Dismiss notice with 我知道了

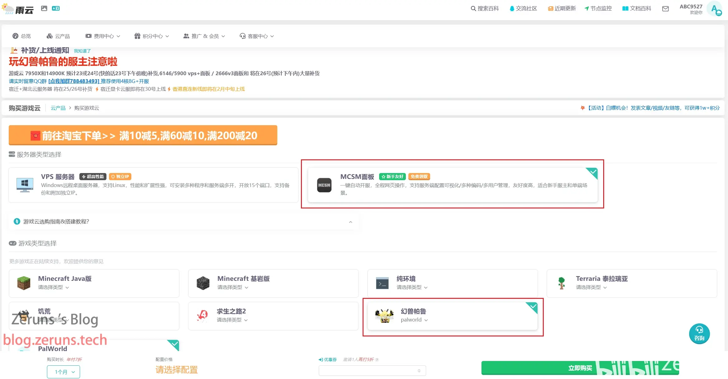point(82,51)
